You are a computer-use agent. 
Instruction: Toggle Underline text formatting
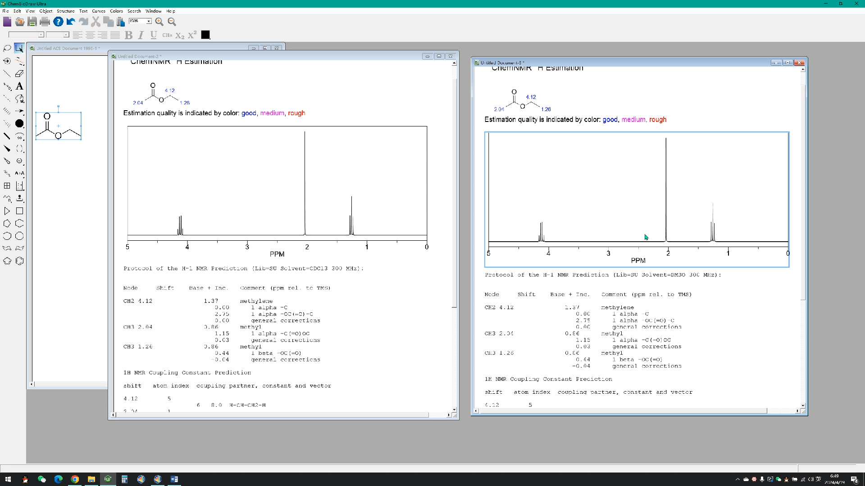[x=154, y=35]
